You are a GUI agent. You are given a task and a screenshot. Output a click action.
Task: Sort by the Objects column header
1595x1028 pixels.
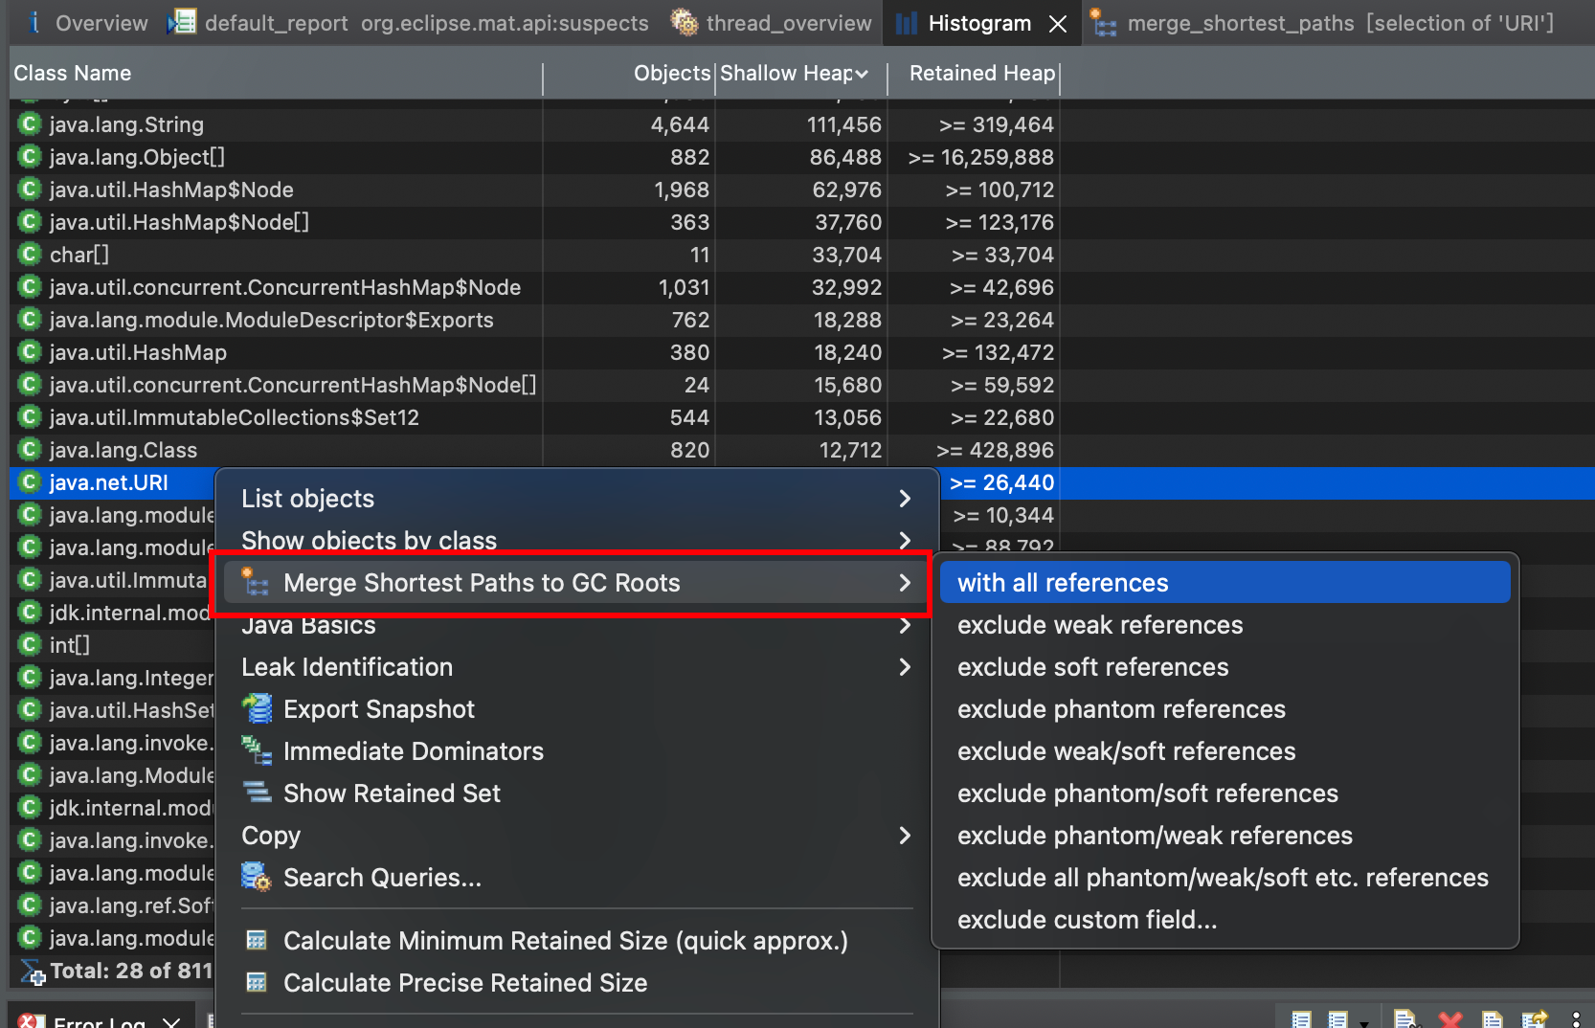[x=629, y=74]
